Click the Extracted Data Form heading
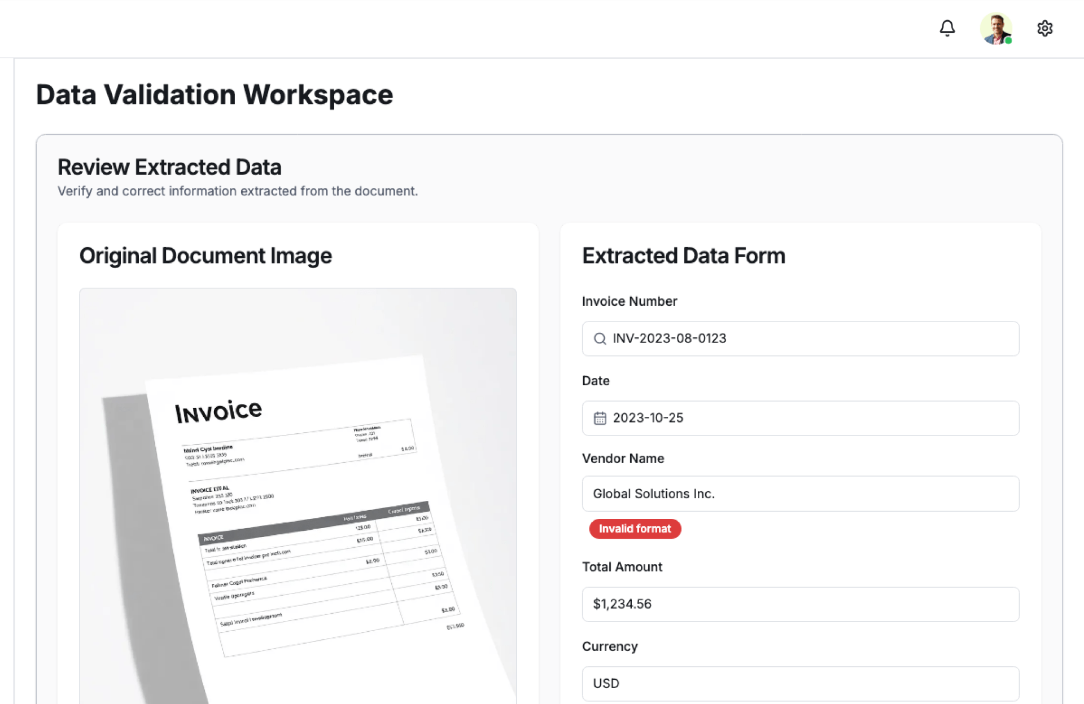1084x704 pixels. coord(683,256)
